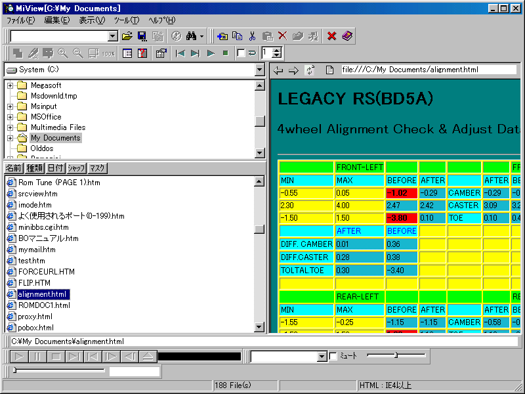Click the volume slider beside ミュート
The image size is (525, 394).
coord(396,355)
